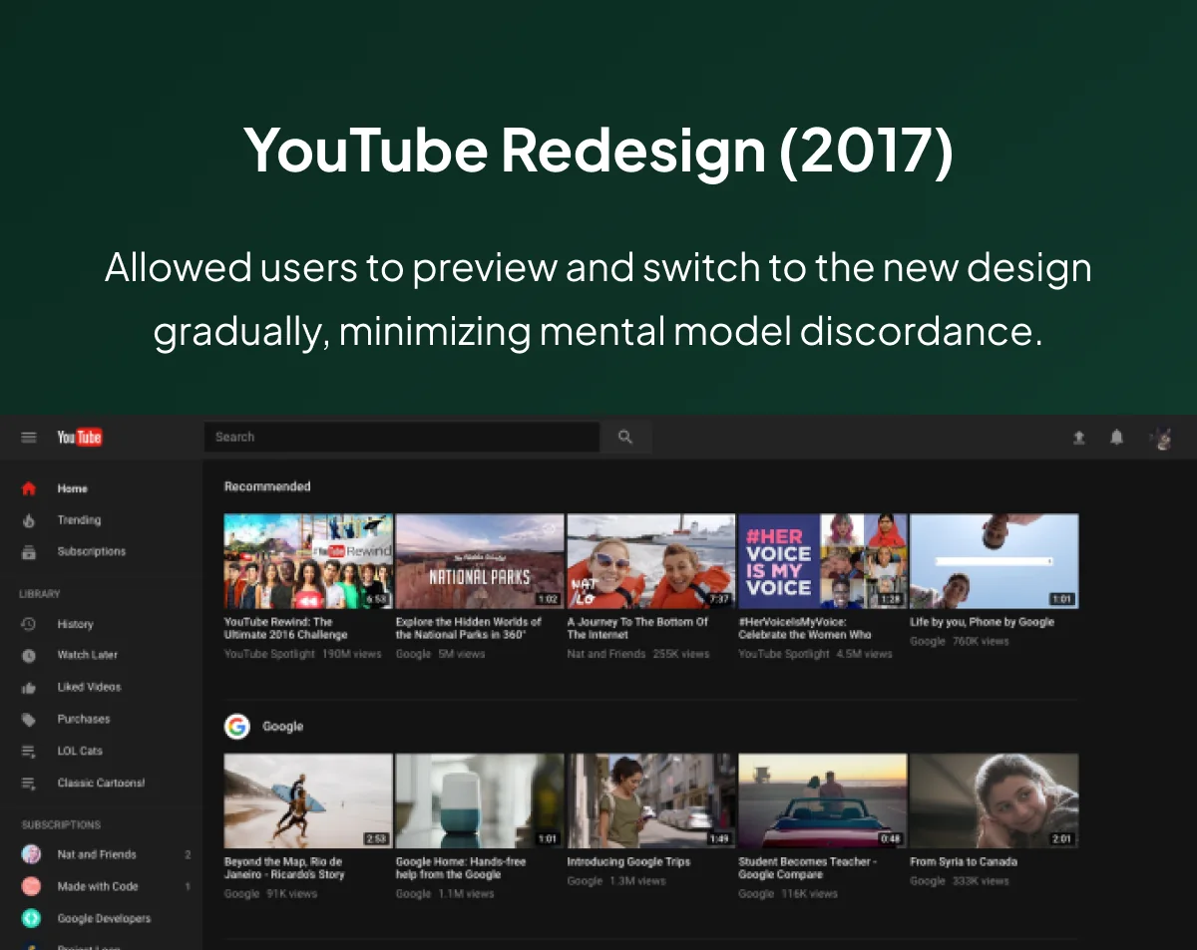Open title 'YouTube Rewind: The Ultimate 2016 Challenge'

click(286, 628)
